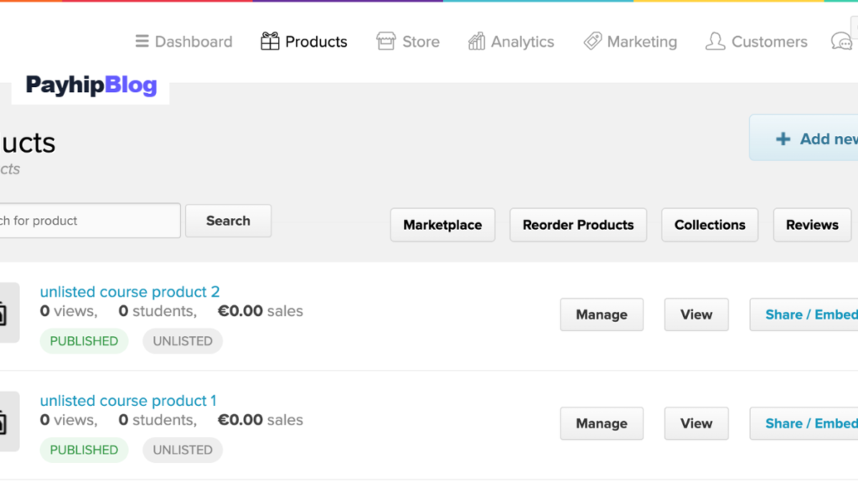Image resolution: width=858 pixels, height=483 pixels.
Task: Open the unlisted course product 2 link
Action: click(130, 291)
